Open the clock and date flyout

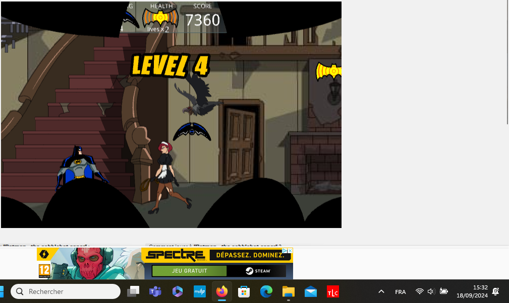472,291
